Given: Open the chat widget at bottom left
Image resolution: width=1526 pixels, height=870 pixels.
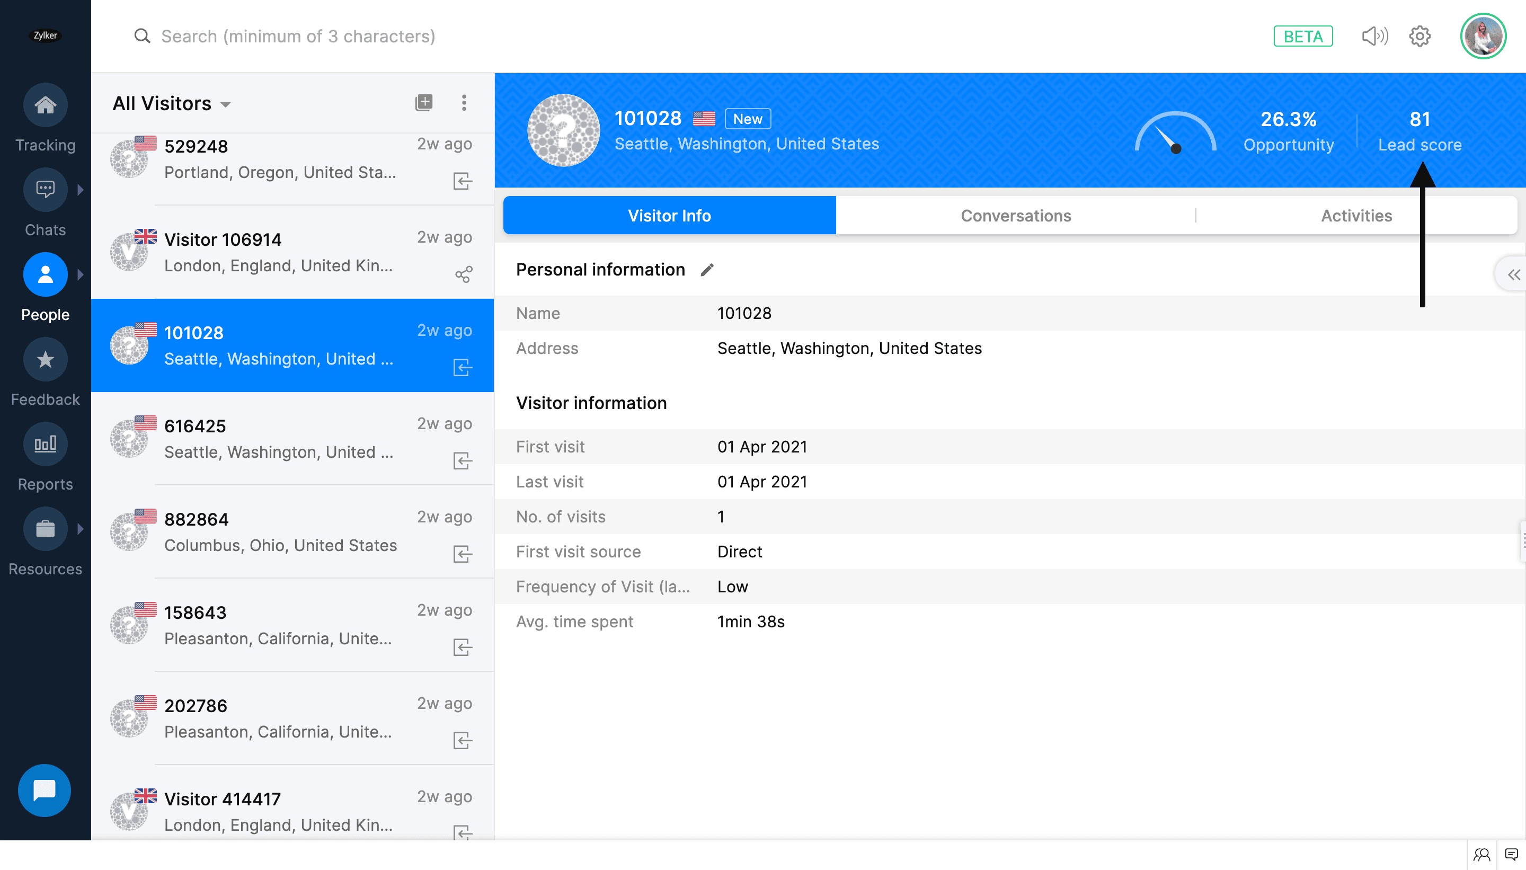Looking at the screenshot, I should pyautogui.click(x=44, y=790).
